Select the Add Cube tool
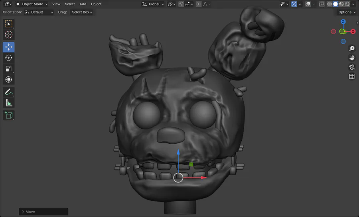The width and height of the screenshot is (359, 217). [x=9, y=115]
